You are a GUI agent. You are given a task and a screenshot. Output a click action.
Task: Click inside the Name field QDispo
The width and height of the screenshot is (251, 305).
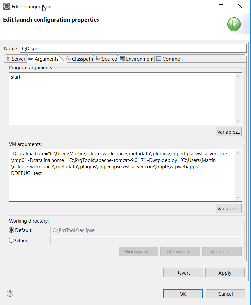click(x=133, y=48)
